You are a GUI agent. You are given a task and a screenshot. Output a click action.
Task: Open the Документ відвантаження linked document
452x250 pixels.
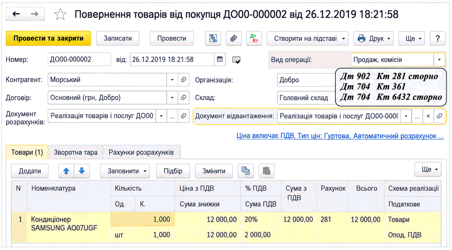pos(439,116)
